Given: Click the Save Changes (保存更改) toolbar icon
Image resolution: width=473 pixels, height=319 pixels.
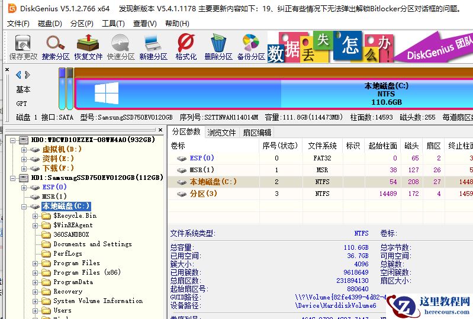Looking at the screenshot, I should pos(23,47).
